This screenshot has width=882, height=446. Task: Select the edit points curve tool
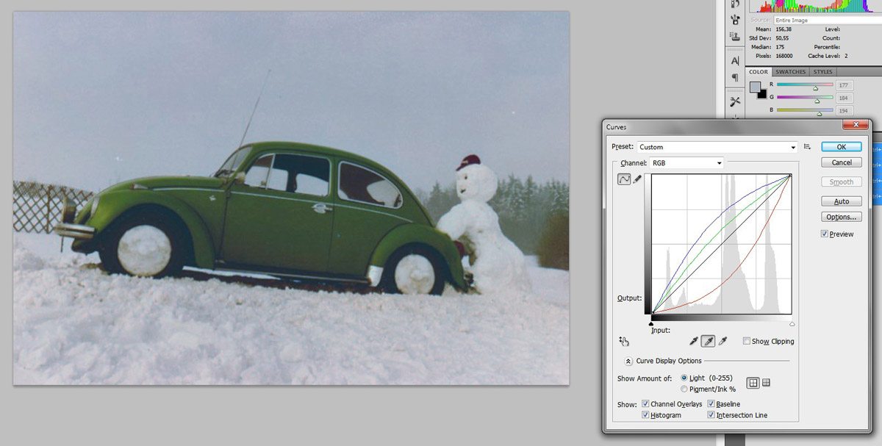point(624,179)
